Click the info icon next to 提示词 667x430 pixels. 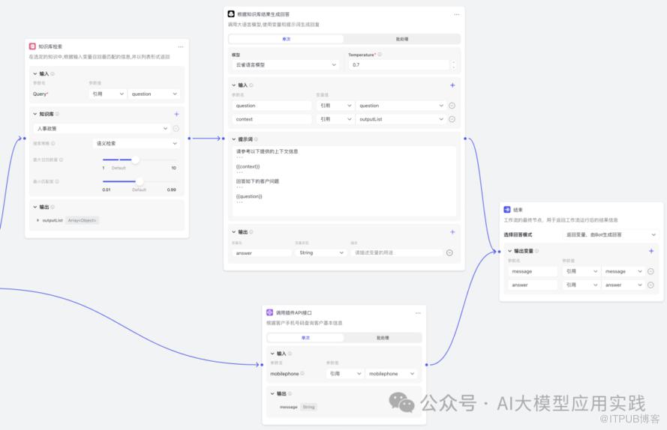(256, 139)
